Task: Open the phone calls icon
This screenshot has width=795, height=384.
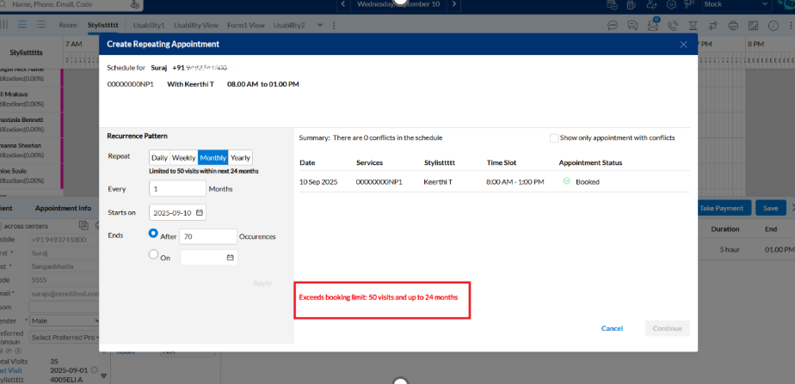Action: (675, 26)
